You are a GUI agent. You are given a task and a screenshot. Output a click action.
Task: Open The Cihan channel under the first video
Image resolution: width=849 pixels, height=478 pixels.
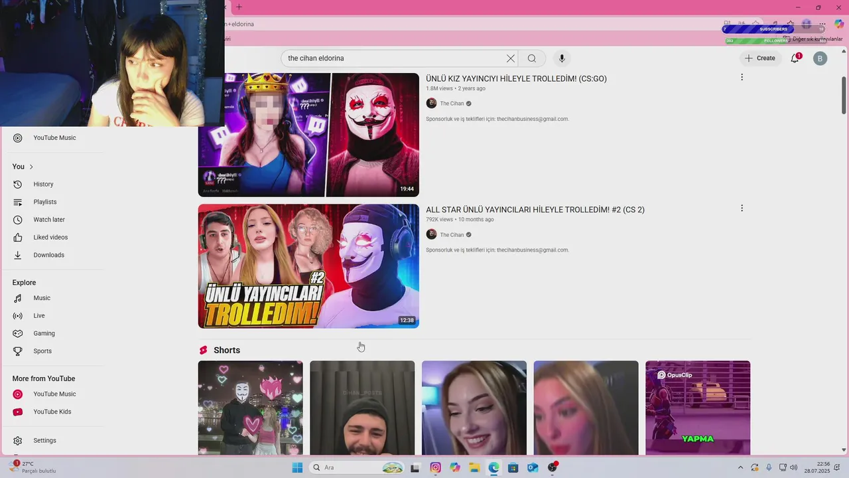452,104
